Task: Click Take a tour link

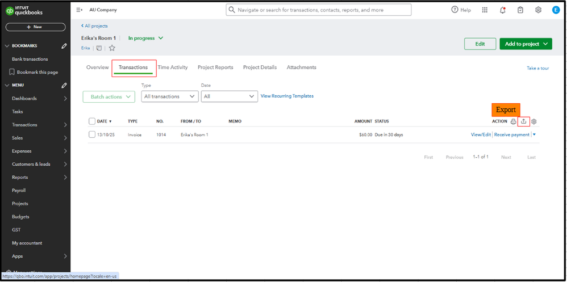Action: pyautogui.click(x=537, y=68)
